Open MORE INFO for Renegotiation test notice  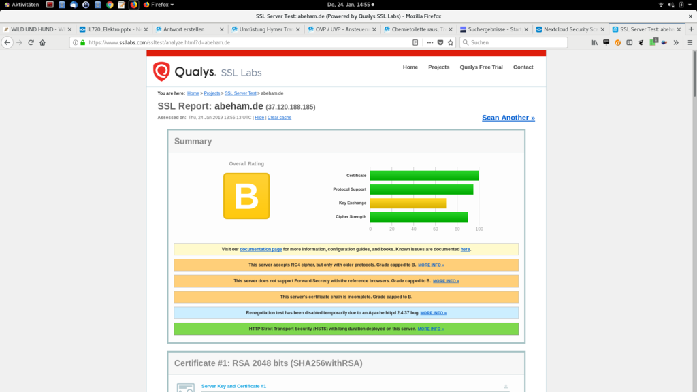click(434, 313)
